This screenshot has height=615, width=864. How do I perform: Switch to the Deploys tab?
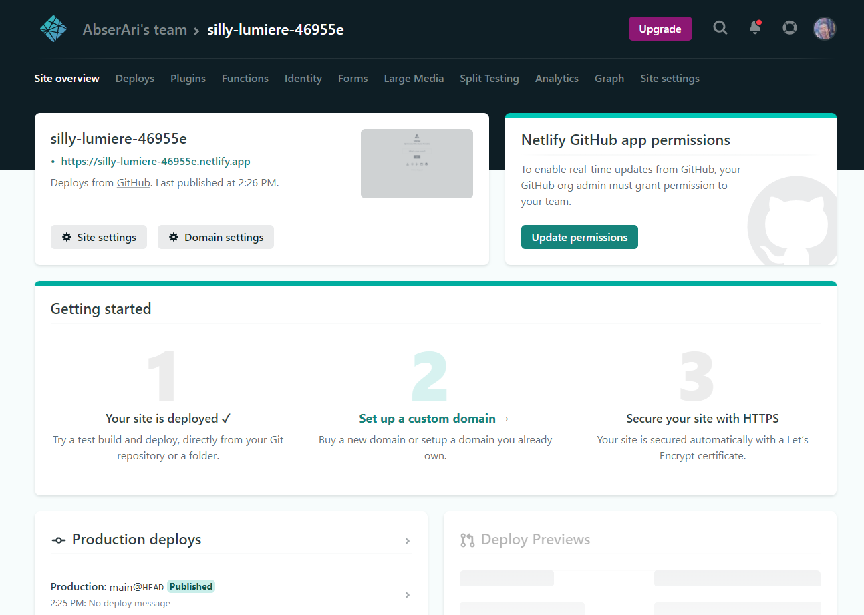[135, 78]
